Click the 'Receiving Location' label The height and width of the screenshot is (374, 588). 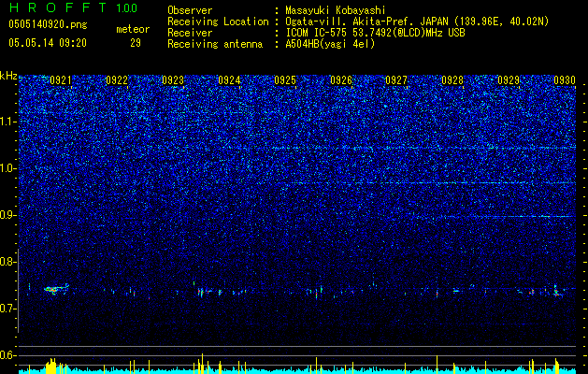(x=218, y=22)
